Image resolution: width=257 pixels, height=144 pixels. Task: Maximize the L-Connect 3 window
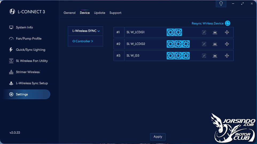[x=242, y=4]
